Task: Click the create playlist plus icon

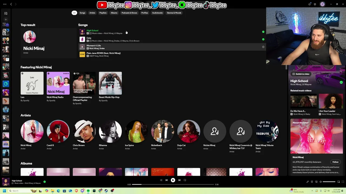Action: (x=6, y=19)
